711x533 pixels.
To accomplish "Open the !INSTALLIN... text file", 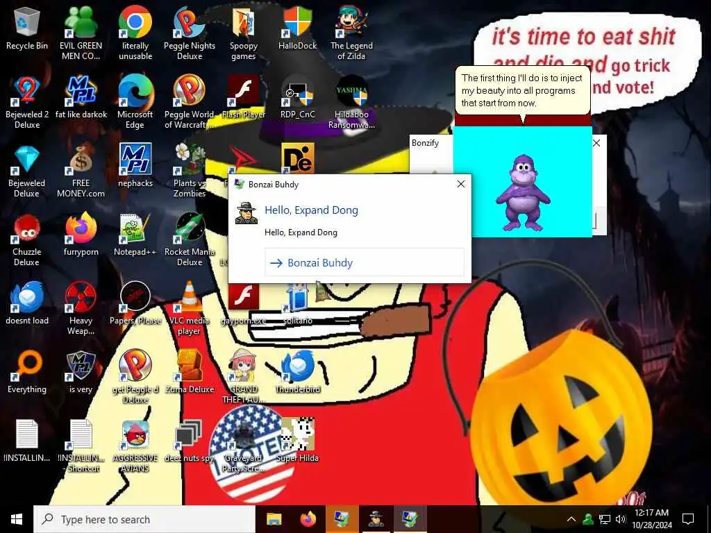I will click(x=27, y=441).
